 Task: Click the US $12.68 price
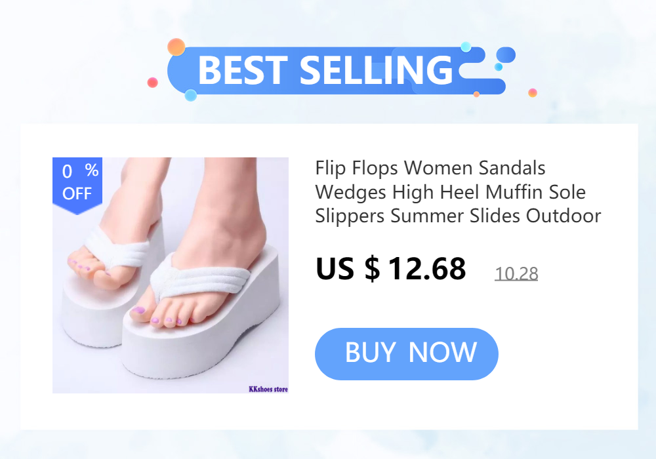point(391,268)
